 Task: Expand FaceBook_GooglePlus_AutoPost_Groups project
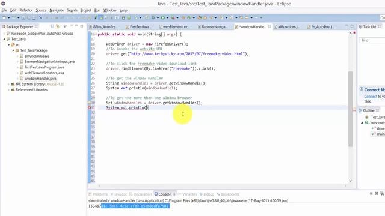4,34
